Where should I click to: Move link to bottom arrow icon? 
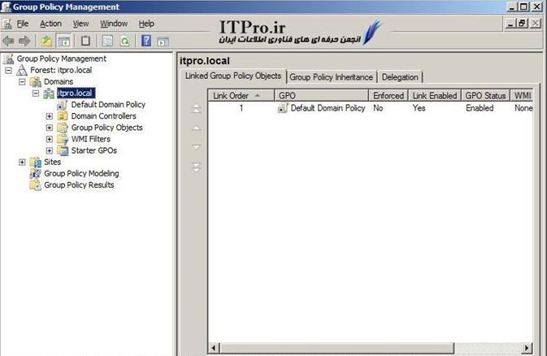tap(195, 167)
